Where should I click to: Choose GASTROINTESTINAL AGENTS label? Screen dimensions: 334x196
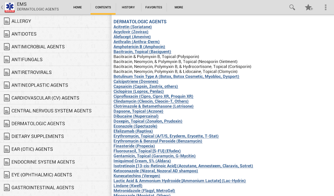pyautogui.click(x=43, y=188)
